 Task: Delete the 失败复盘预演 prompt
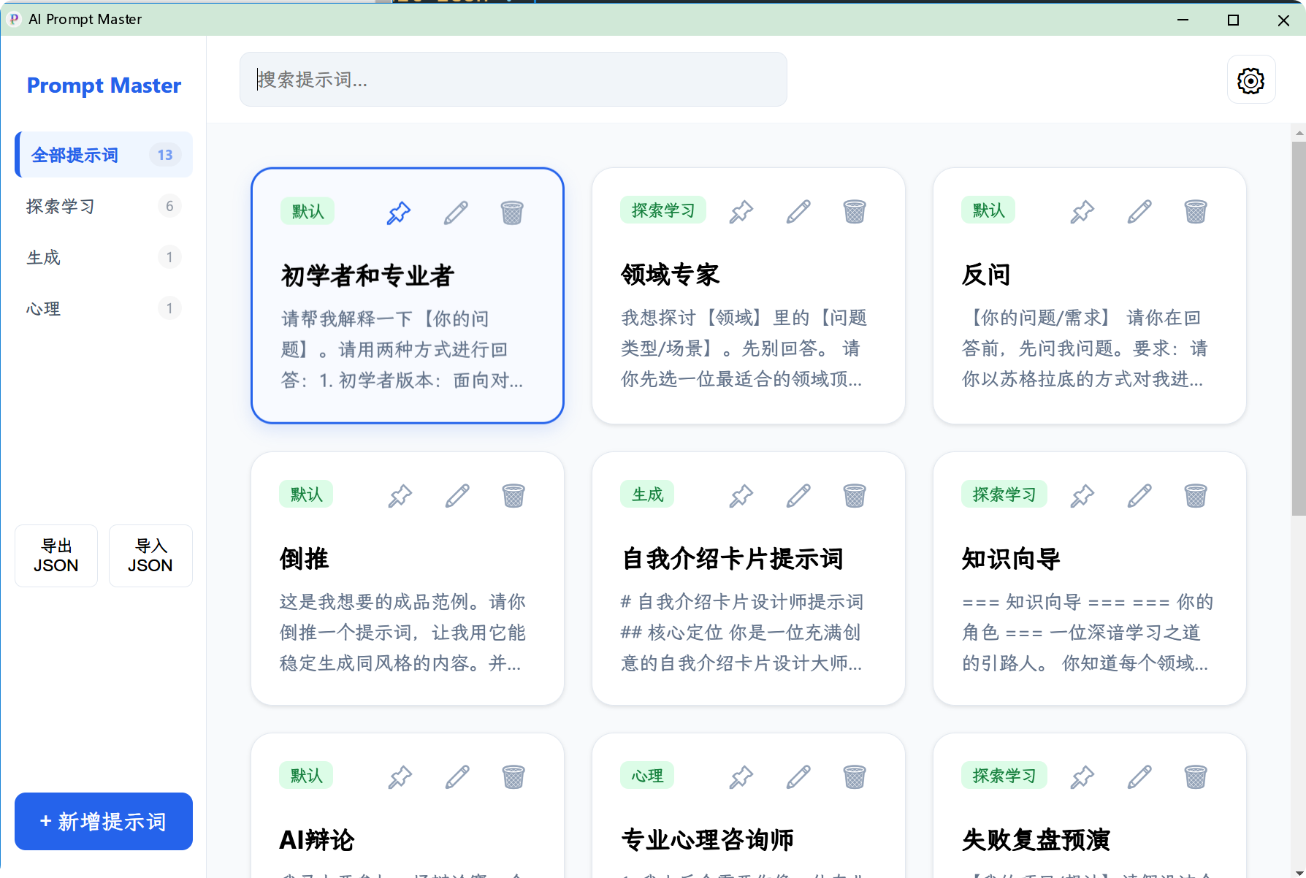(1196, 777)
